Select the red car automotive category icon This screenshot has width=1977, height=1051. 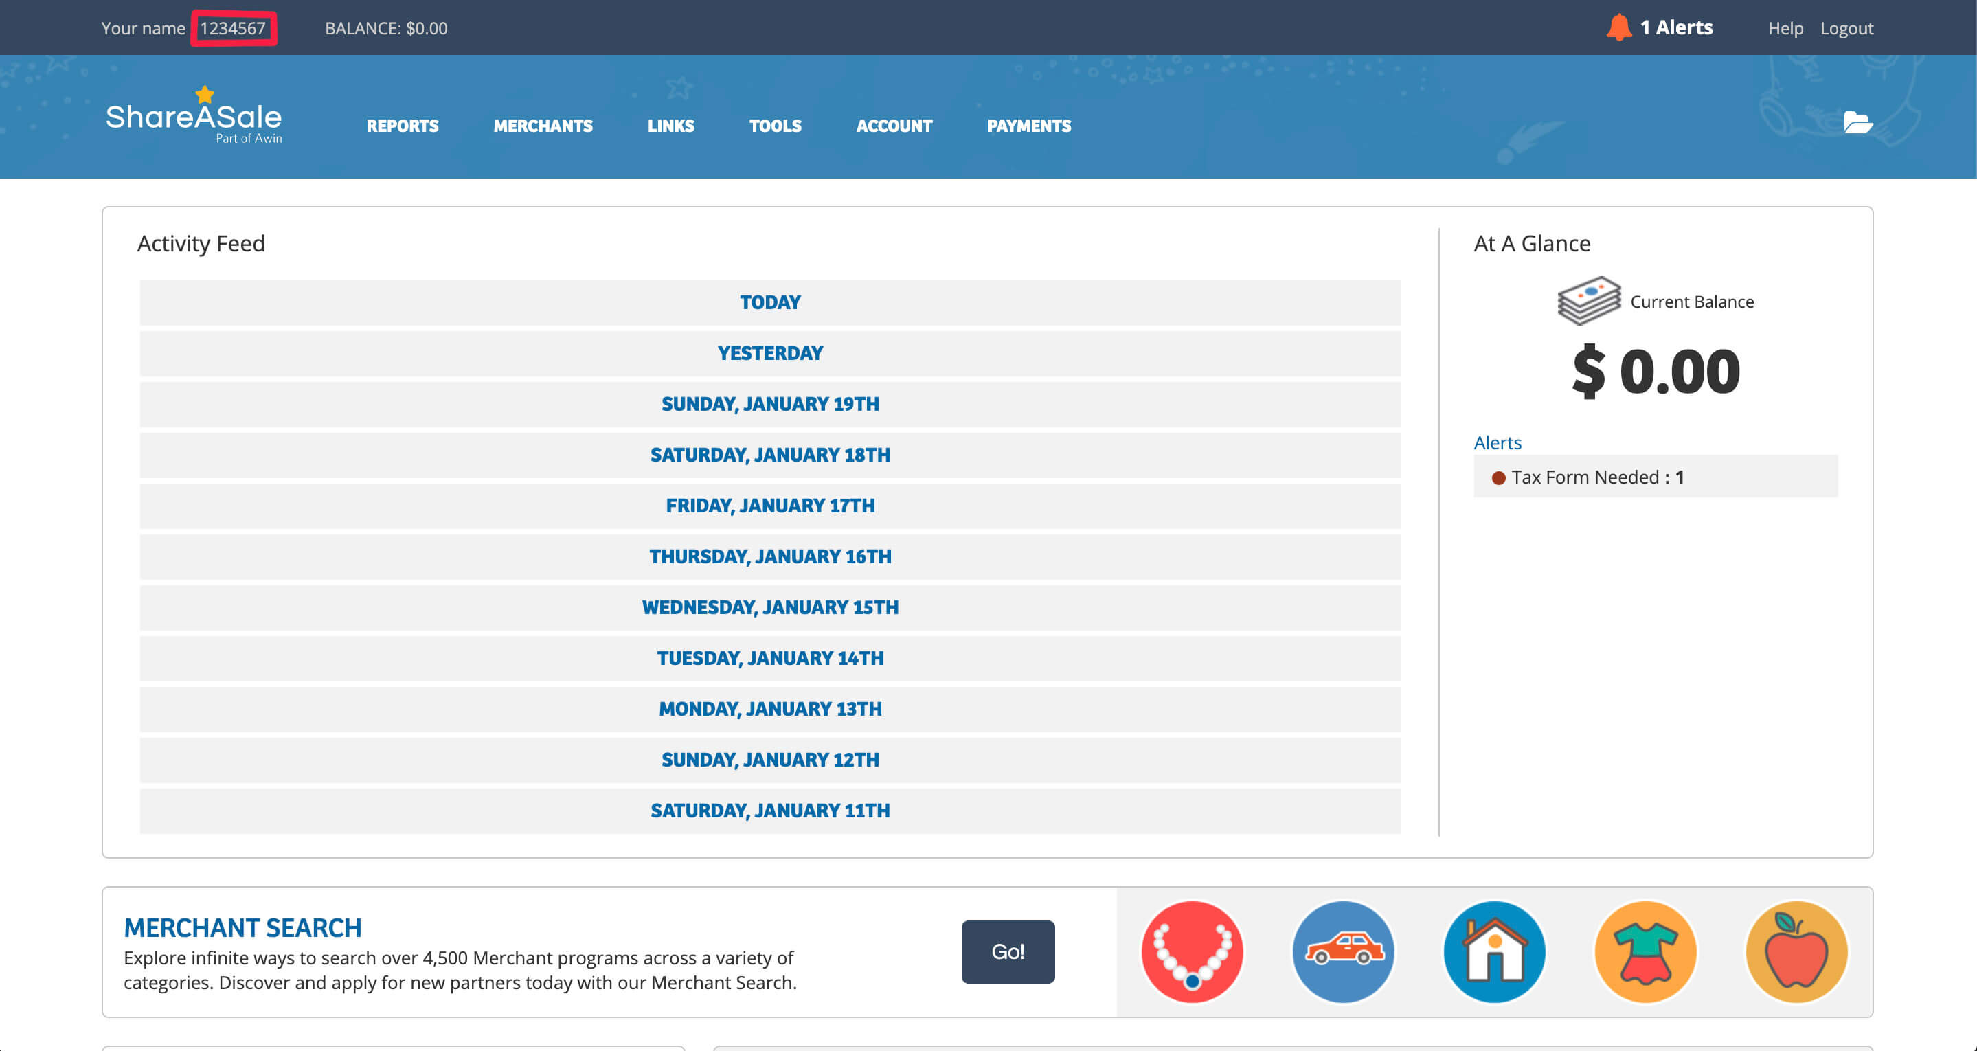1343,952
